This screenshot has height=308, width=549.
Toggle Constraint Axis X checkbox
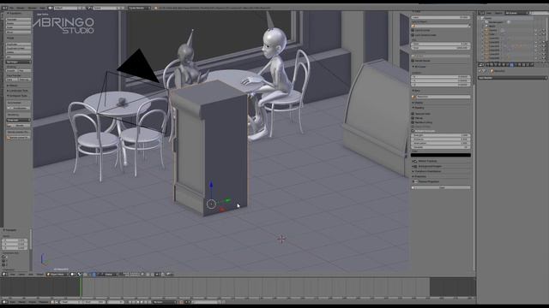click(x=3, y=257)
